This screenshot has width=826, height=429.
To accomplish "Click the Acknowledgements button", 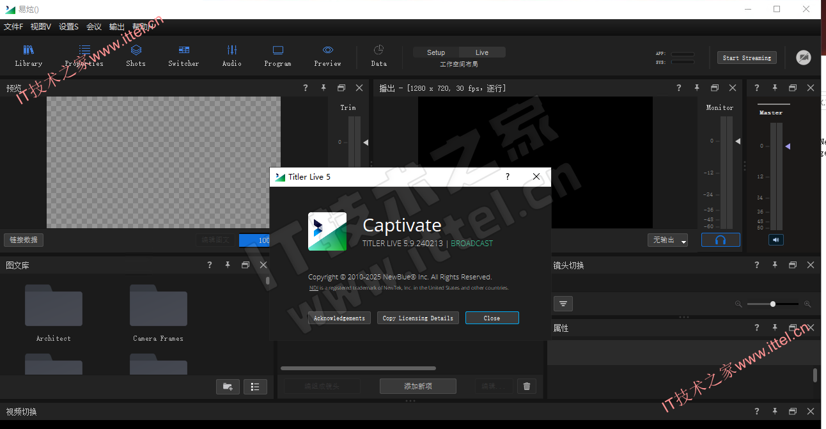I will click(339, 318).
